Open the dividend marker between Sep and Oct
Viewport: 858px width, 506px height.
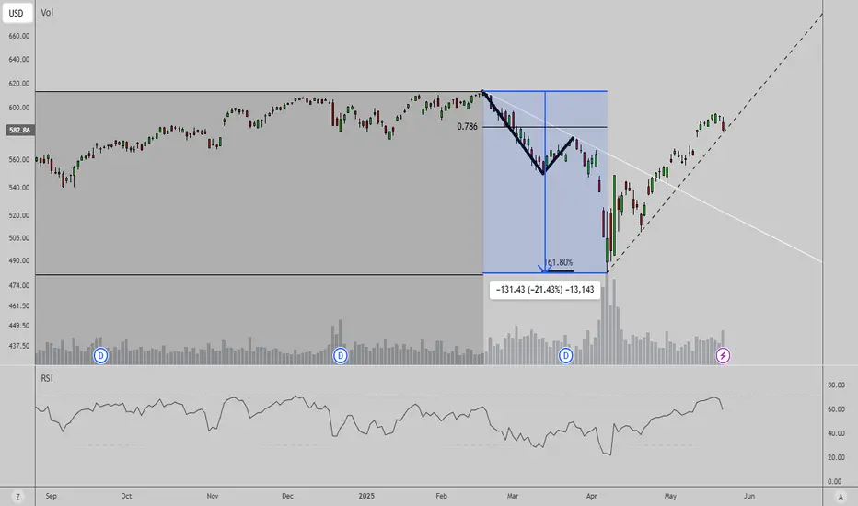(x=100, y=355)
